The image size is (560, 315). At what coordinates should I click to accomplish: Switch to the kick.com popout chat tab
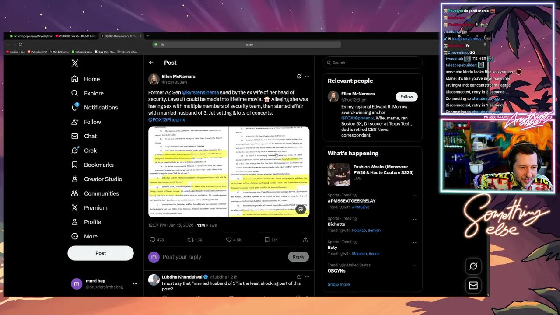pyautogui.click(x=31, y=36)
